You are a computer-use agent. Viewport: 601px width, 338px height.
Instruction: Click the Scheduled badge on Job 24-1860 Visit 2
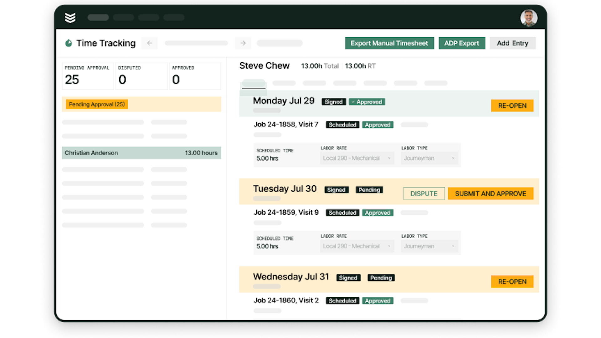[342, 300]
